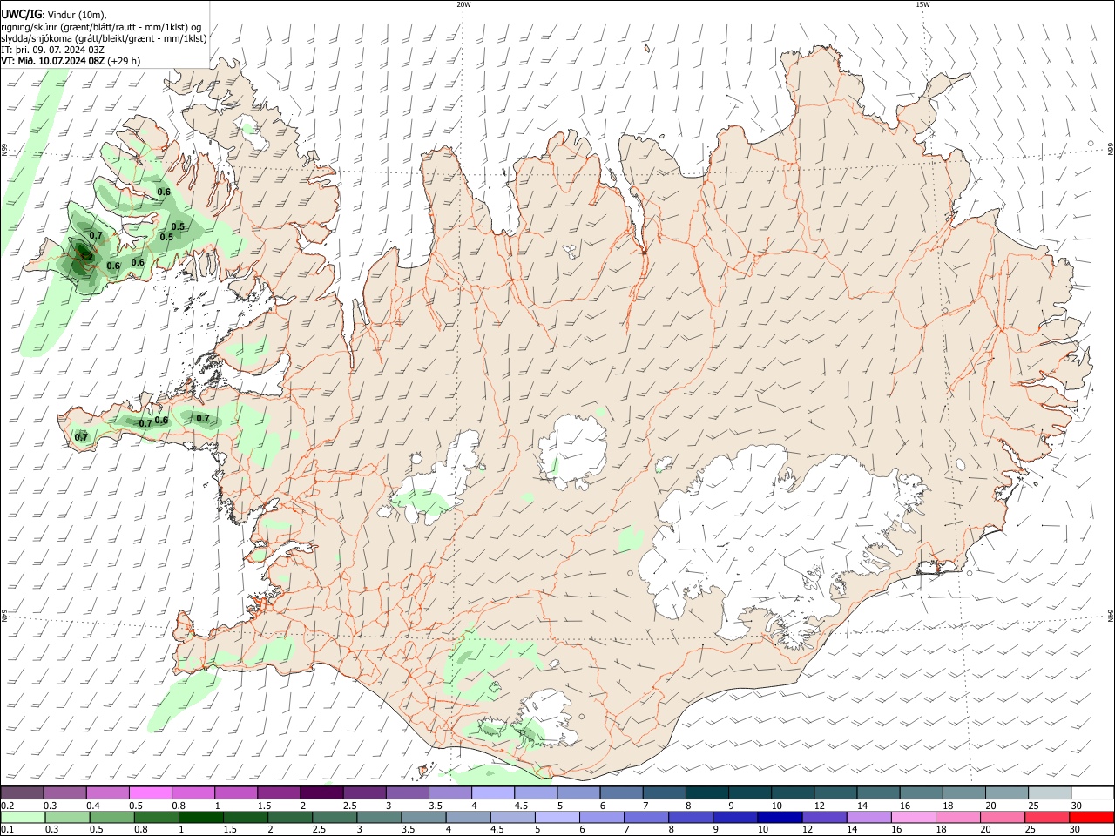Click the lavender 4 swatch in top row
1115x836 pixels.
coord(492,792)
